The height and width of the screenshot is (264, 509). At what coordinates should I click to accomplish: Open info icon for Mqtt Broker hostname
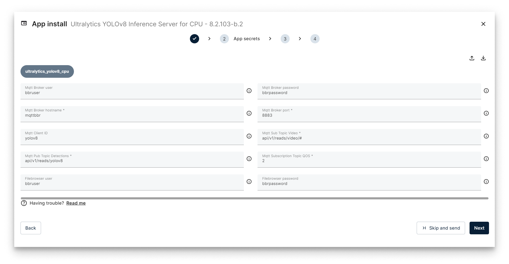pos(249,113)
